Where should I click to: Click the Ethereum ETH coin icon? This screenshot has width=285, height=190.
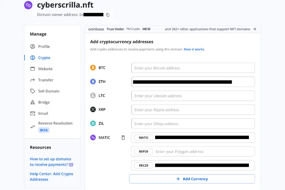(x=93, y=82)
